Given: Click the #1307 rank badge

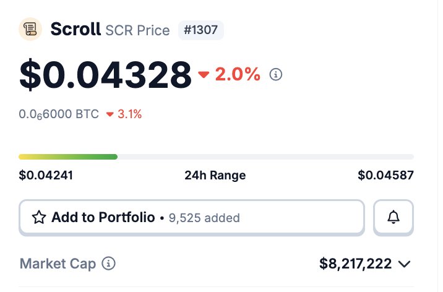Looking at the screenshot, I should coord(201,30).
